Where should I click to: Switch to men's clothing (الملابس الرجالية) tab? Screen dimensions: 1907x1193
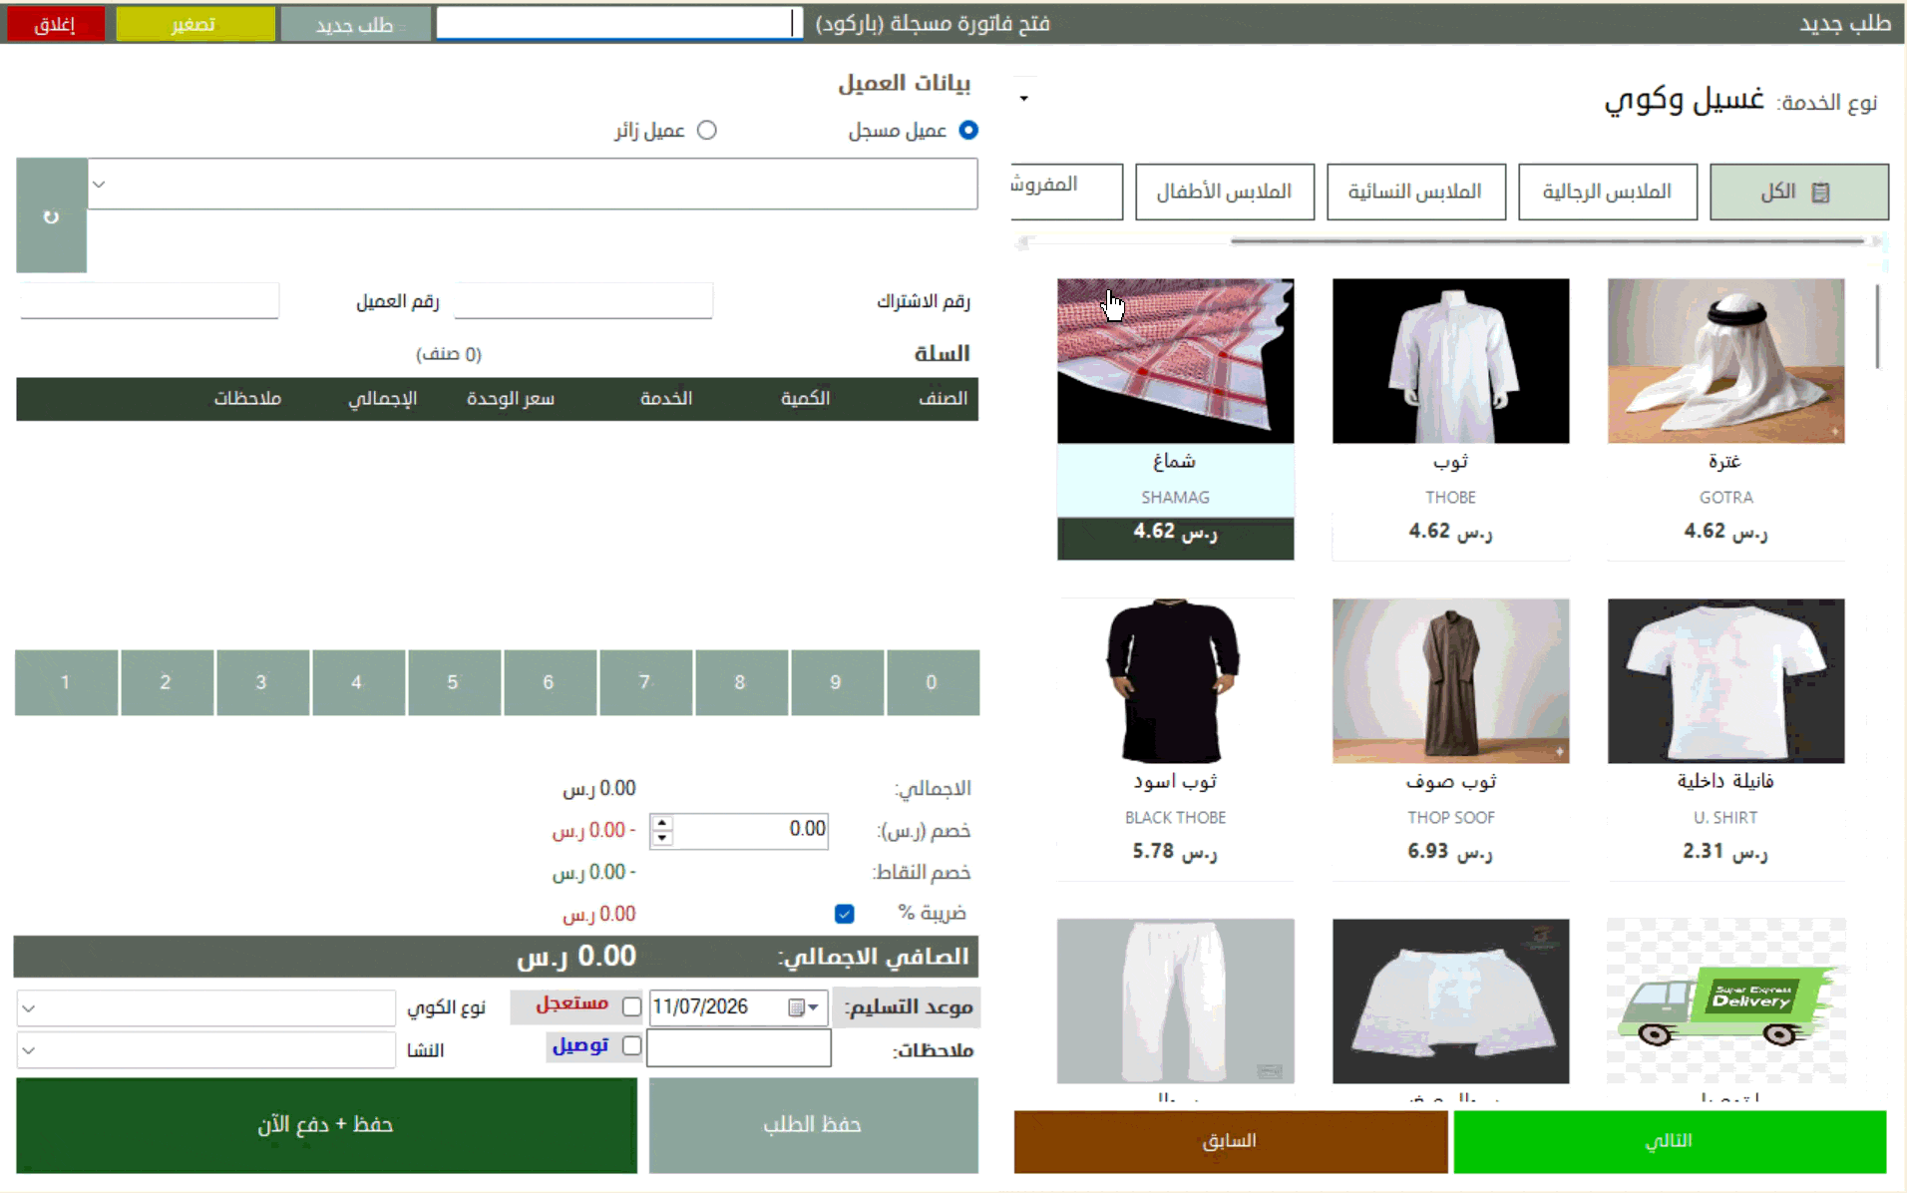pos(1607,192)
